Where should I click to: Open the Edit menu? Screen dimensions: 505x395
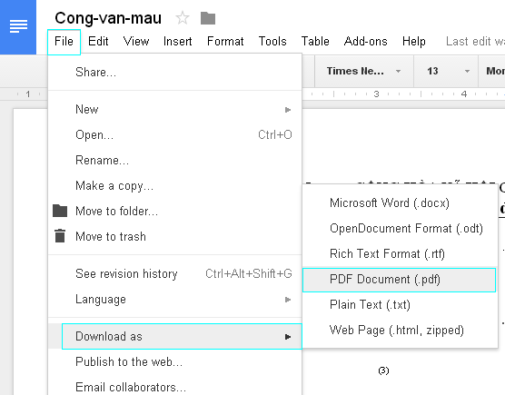point(98,42)
